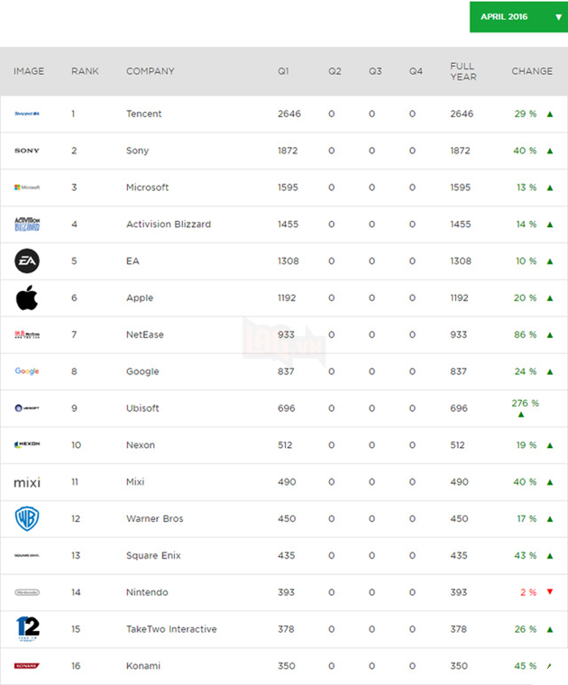The height and width of the screenshot is (685, 568).
Task: Click Nintendo's red down arrow indicator
Action: [x=550, y=592]
